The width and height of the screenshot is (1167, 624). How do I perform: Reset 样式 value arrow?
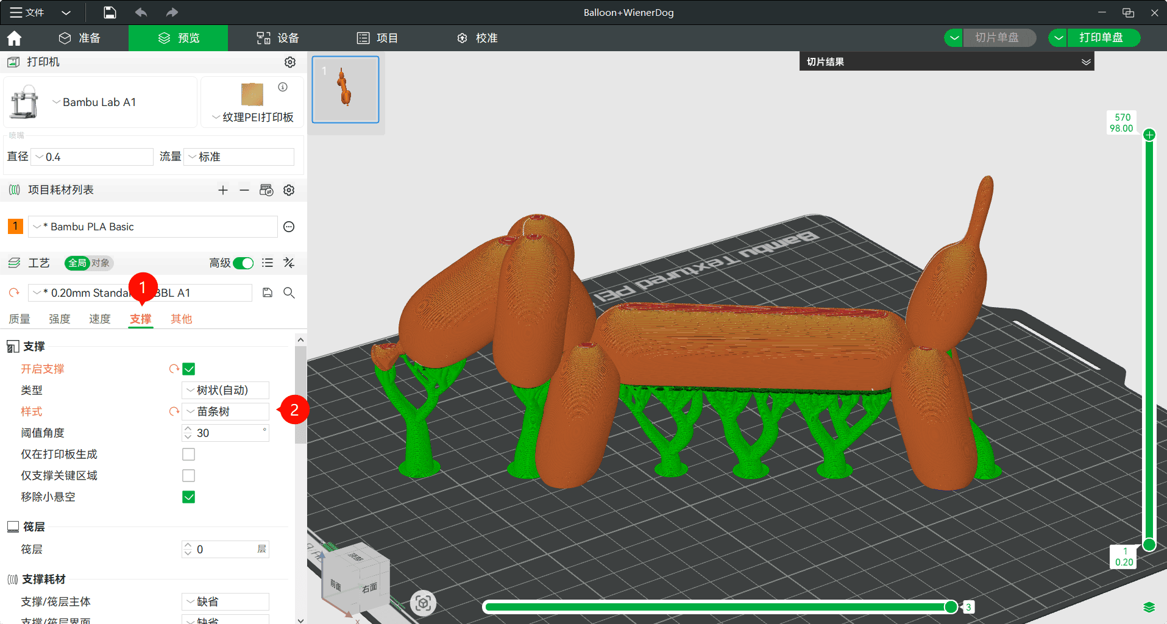(174, 411)
